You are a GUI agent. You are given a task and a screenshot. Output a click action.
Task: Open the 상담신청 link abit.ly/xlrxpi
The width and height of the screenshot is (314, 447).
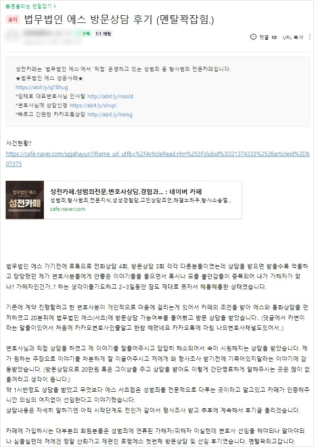[93, 105]
